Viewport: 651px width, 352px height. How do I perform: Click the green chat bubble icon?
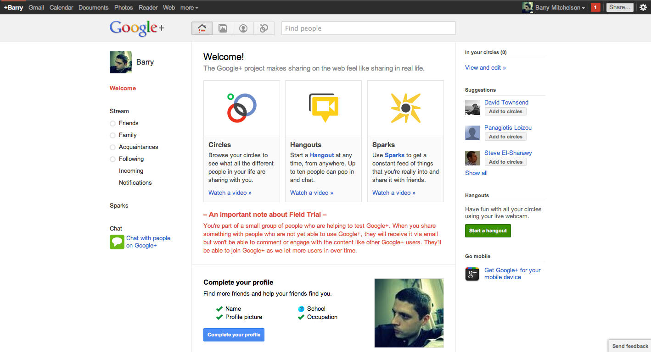pos(117,242)
